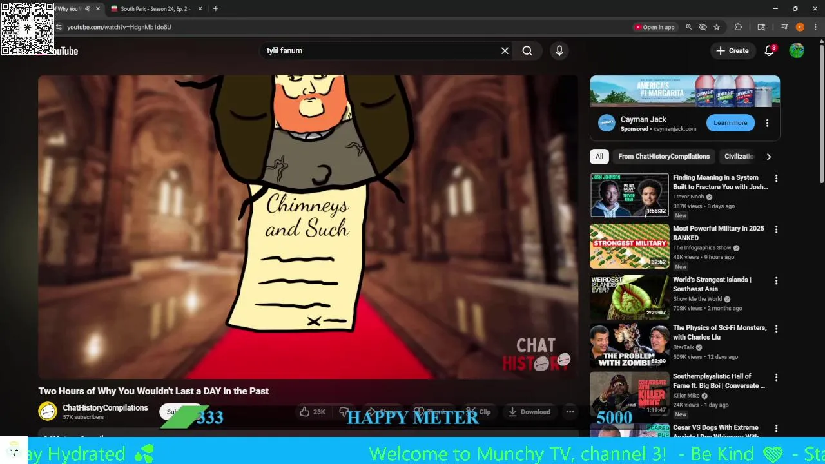Click the video title below the player
The height and width of the screenshot is (464, 825).
[x=153, y=391]
